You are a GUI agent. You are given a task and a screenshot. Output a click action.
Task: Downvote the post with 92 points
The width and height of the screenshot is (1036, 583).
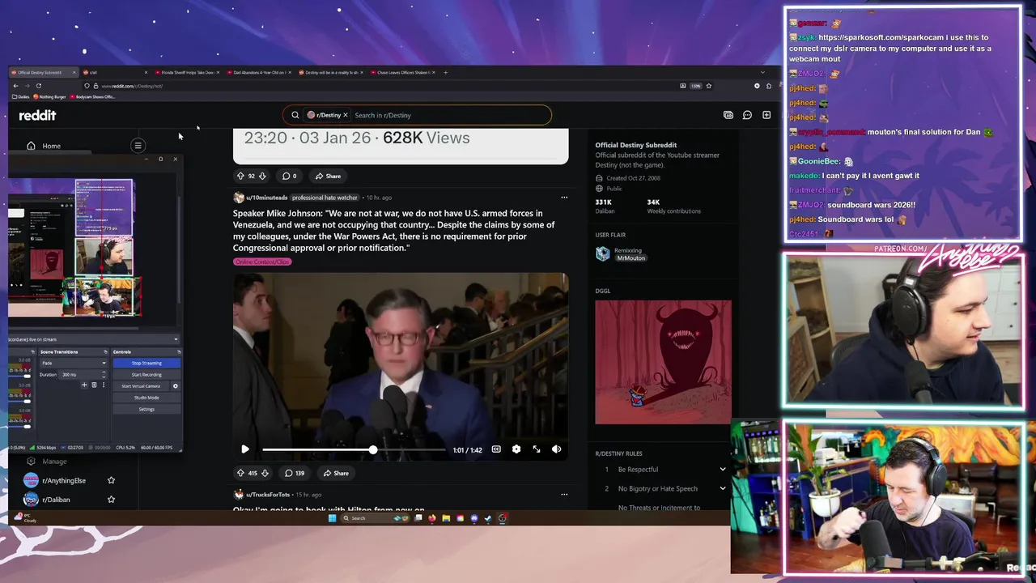tap(262, 176)
